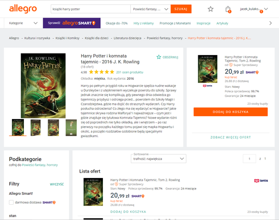Open the jacek_kulako account menu
Viewport: 279px width, 220px height.
click(x=254, y=9)
